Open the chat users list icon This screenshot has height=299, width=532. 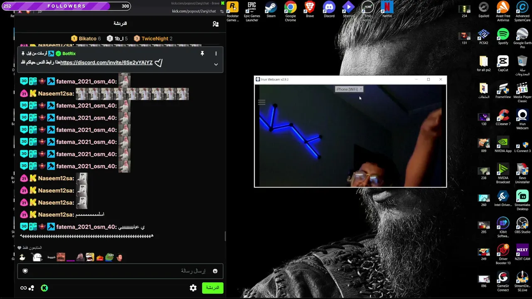(215, 24)
